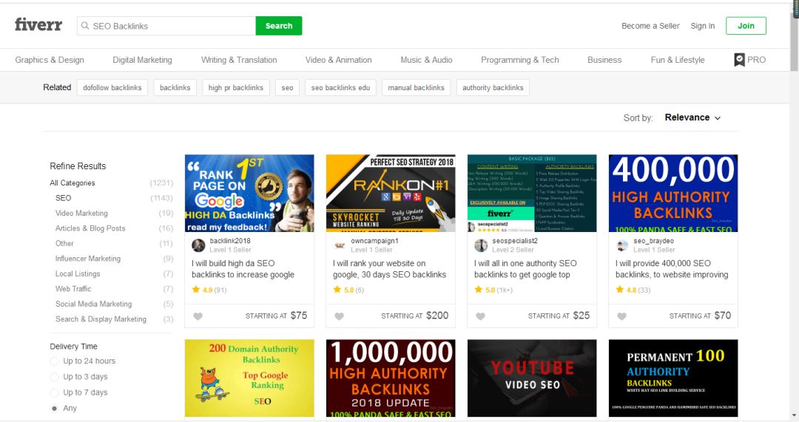This screenshot has height=422, width=799.
Task: Select the seo related tag
Action: pyautogui.click(x=287, y=87)
